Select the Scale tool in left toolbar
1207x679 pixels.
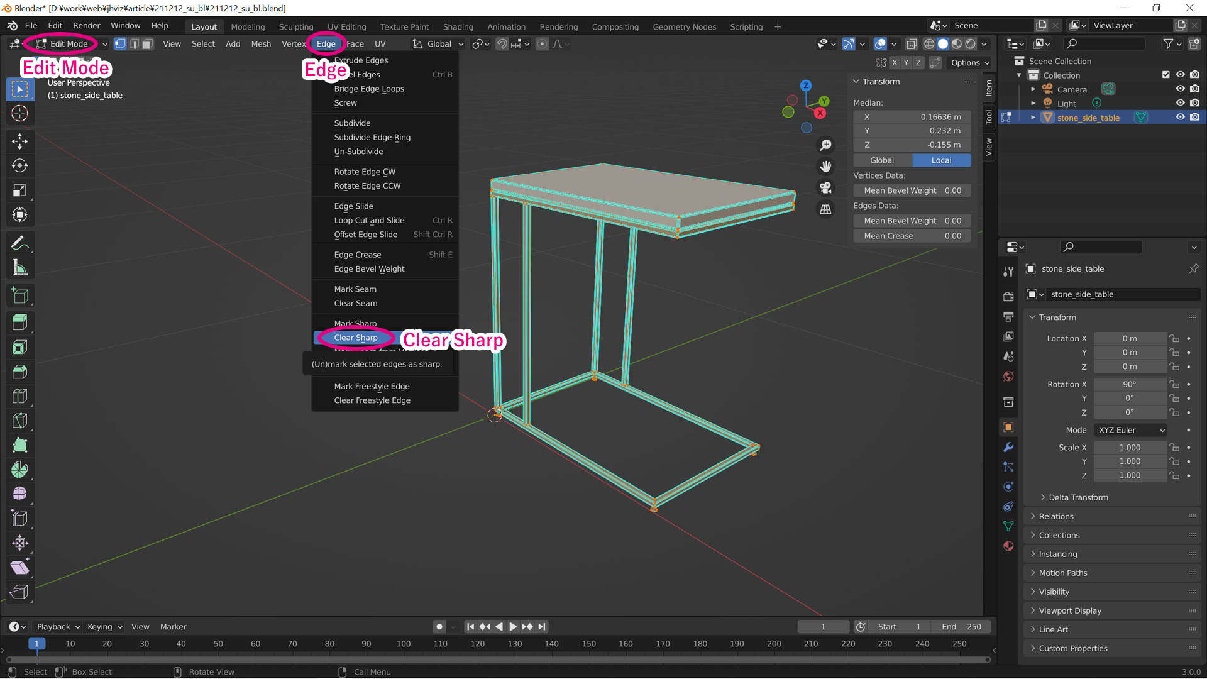click(x=19, y=190)
